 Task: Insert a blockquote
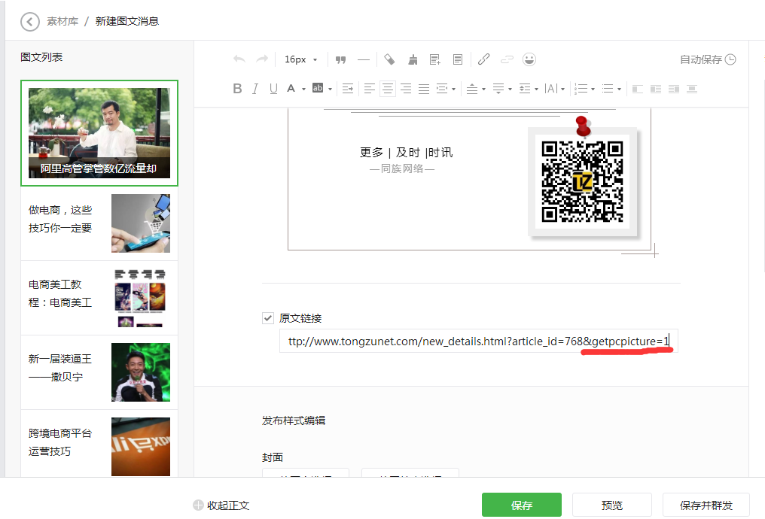[x=340, y=59]
